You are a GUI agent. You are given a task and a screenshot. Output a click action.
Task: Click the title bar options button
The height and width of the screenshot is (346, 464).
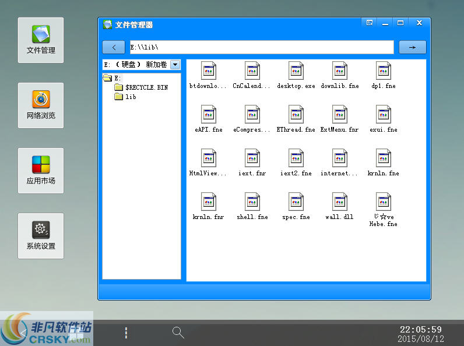[370, 23]
